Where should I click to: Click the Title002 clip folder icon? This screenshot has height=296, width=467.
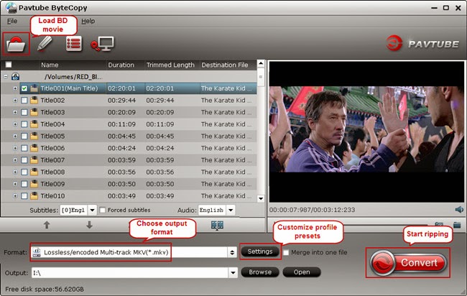coord(34,101)
